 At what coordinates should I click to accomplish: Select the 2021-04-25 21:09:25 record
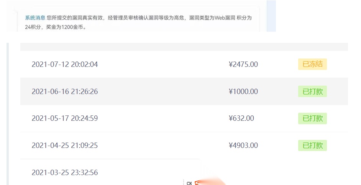click(x=184, y=146)
